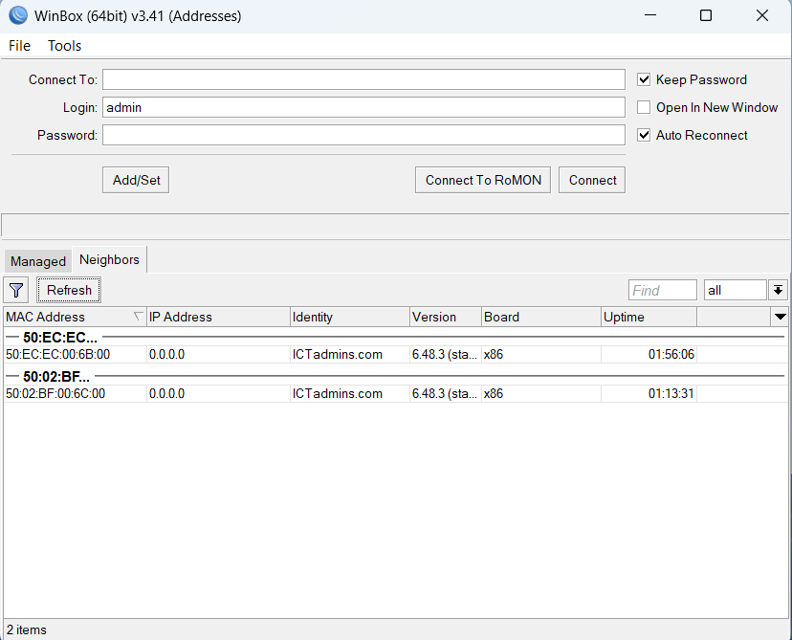The width and height of the screenshot is (792, 640).
Task: Open the File menu
Action: point(19,46)
